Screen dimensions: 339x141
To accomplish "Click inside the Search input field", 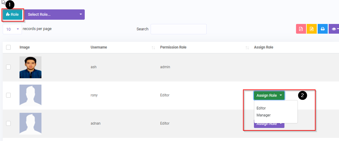I will click(x=178, y=29).
